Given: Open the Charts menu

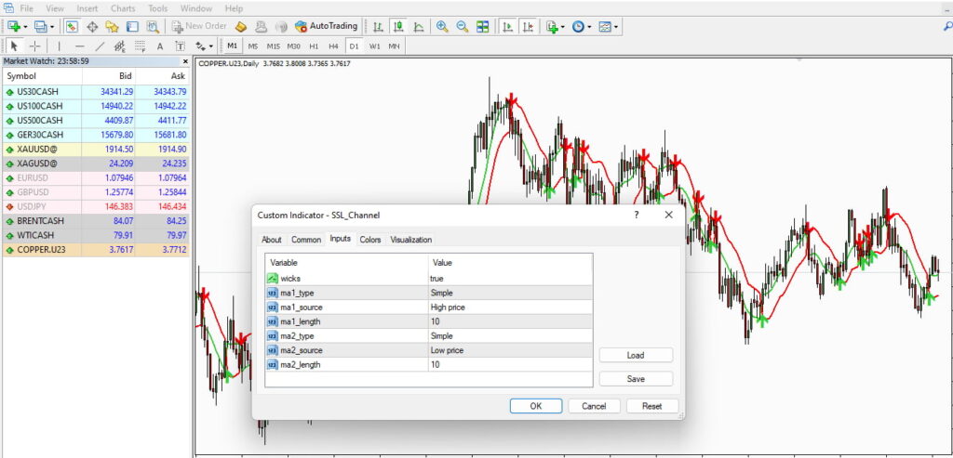Looking at the screenshot, I should click(x=124, y=8).
